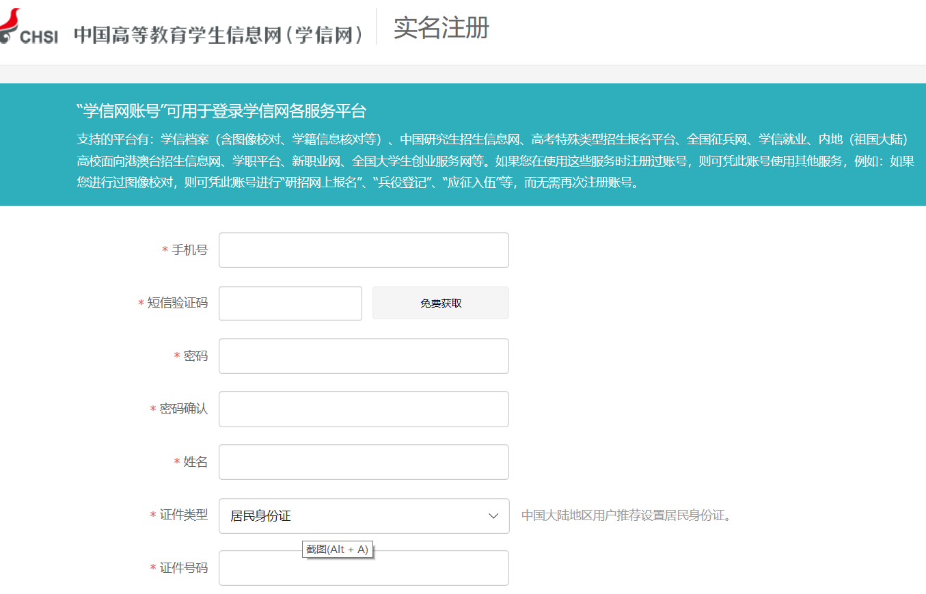Click the 短信验证码 field label
Screen dimensions: 926x594
click(x=178, y=303)
